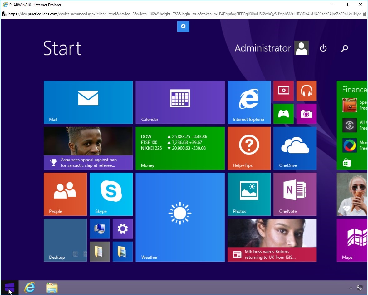Click the power options button
This screenshot has height=295, width=368.
pos(323,48)
